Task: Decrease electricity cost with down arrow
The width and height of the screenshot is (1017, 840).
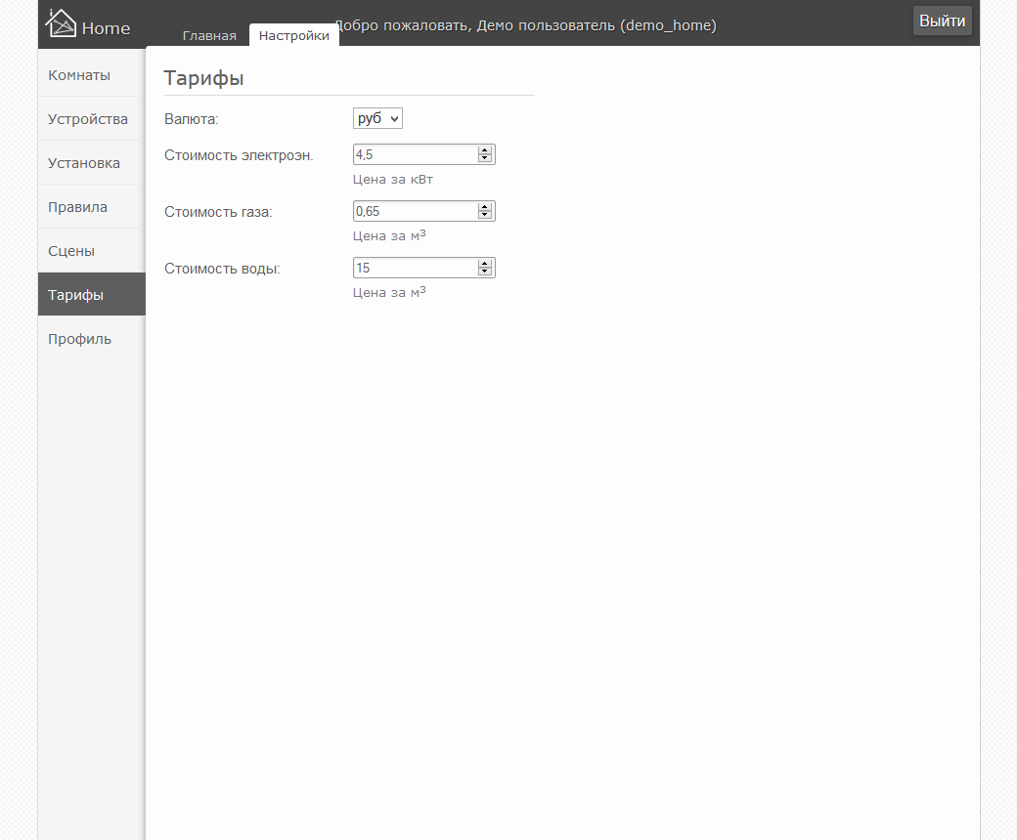Action: 484,158
